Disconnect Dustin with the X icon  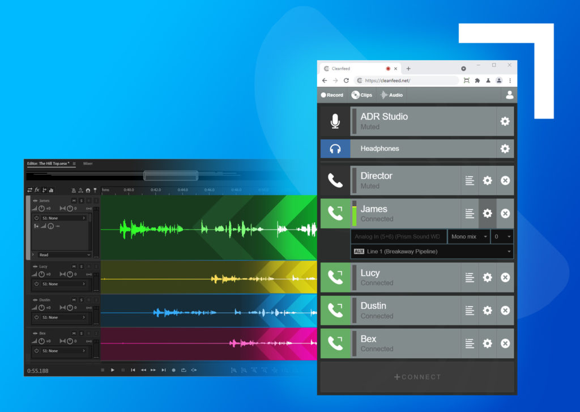[505, 310]
